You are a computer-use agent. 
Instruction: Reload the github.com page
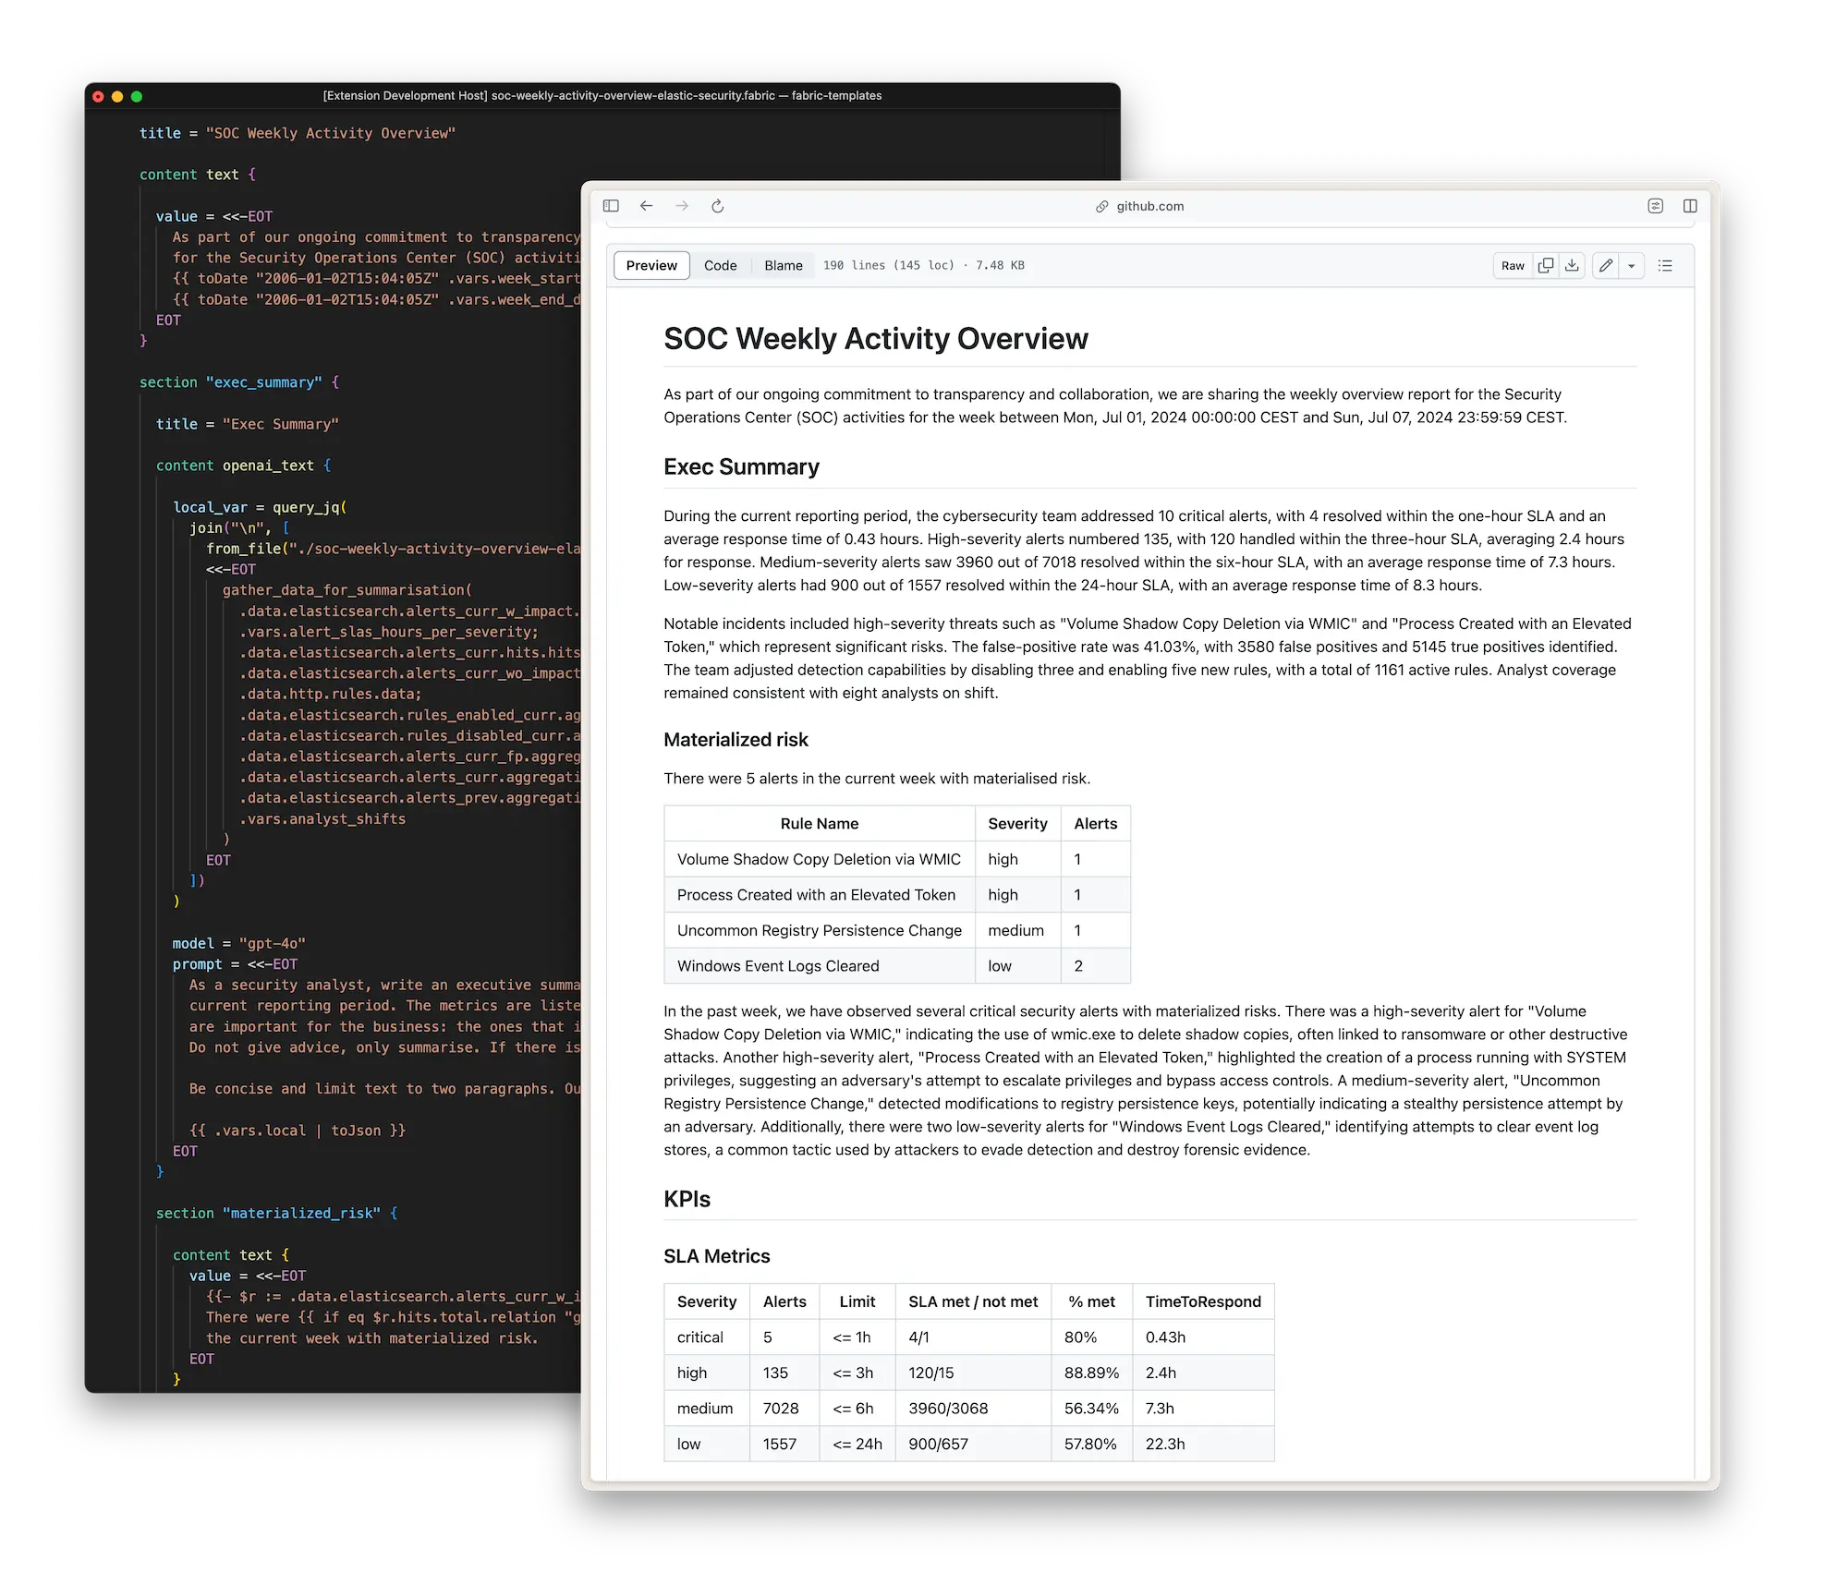click(x=719, y=206)
